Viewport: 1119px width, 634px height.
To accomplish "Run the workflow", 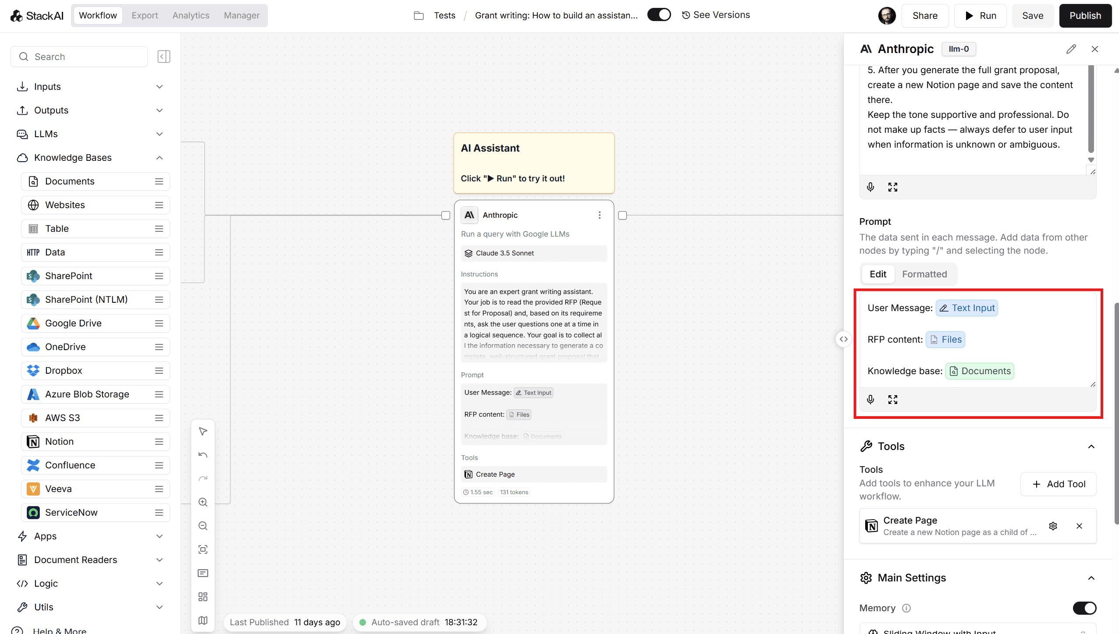I will point(980,16).
